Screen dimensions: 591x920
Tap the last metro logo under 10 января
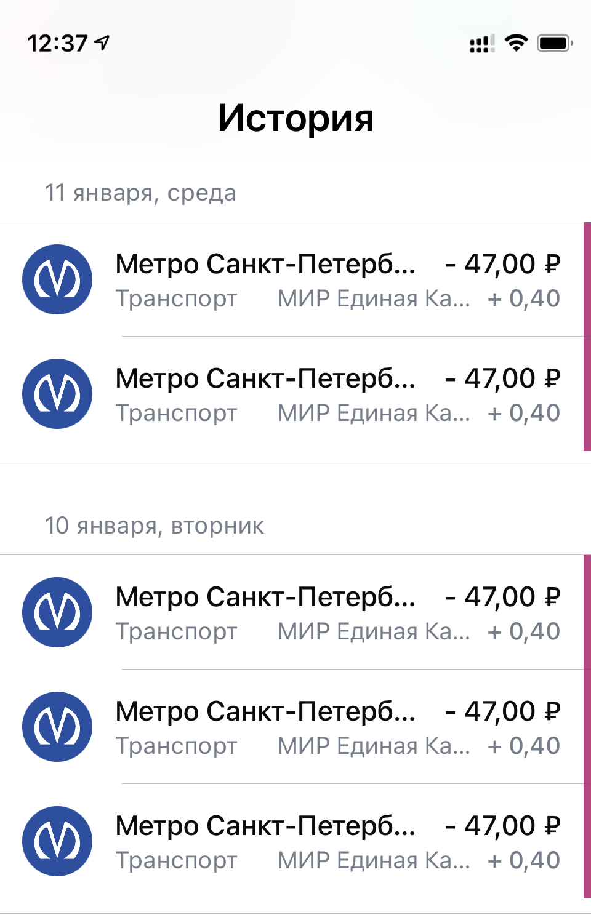pyautogui.click(x=57, y=841)
